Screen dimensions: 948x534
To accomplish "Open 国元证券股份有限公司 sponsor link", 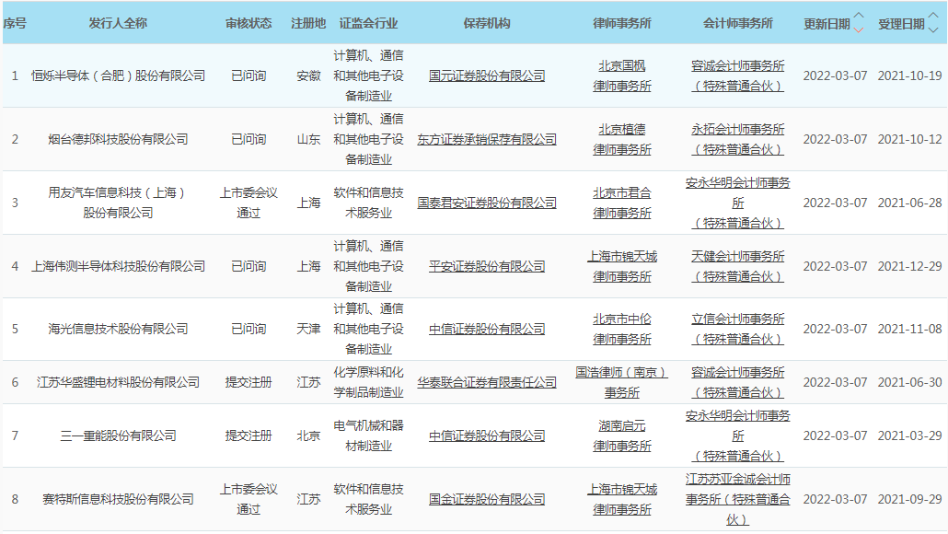I will [x=487, y=75].
